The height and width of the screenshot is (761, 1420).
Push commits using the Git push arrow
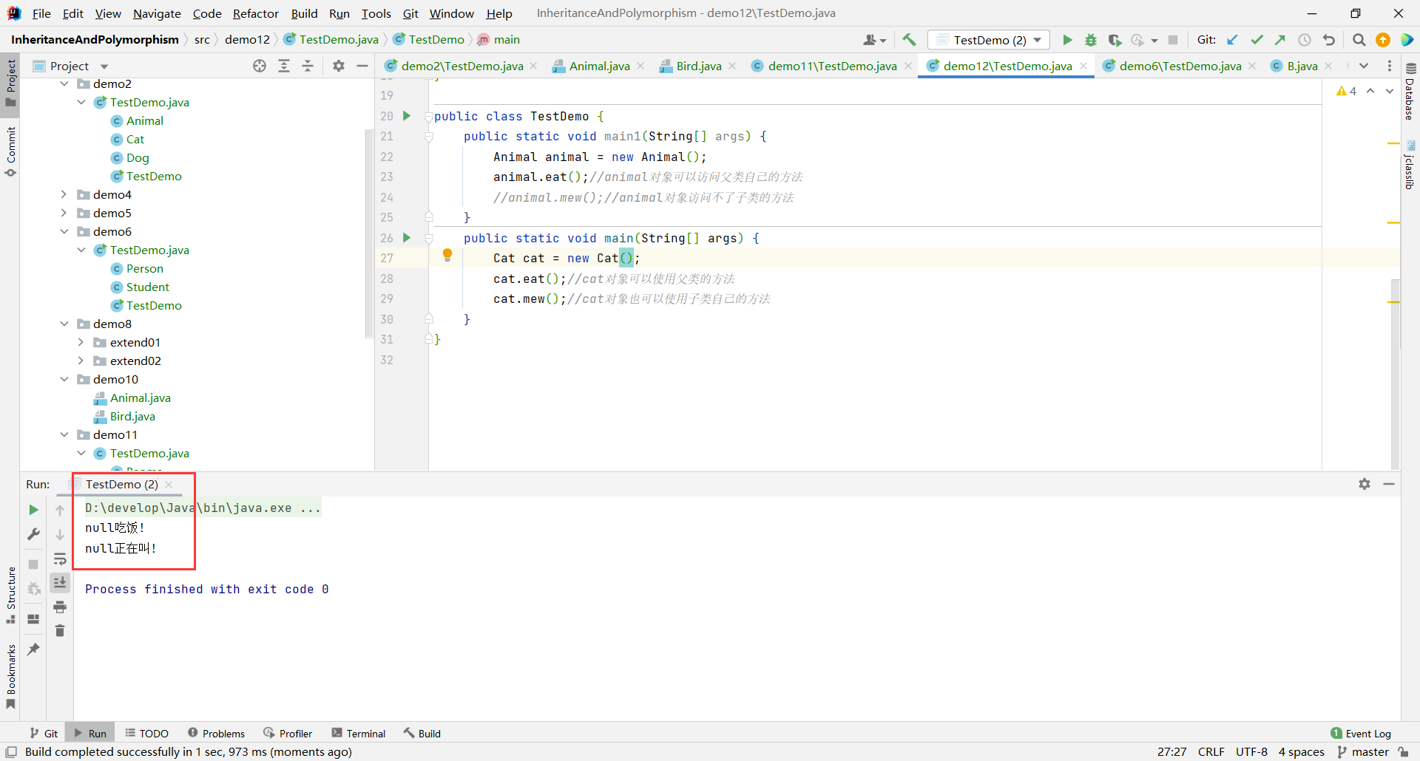(1280, 40)
